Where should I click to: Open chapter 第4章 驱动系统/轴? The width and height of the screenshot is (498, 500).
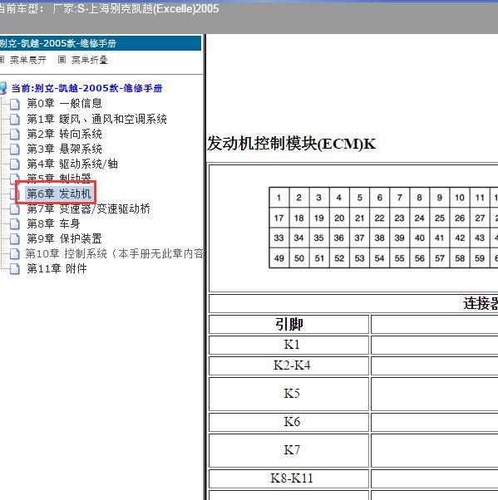(72, 164)
